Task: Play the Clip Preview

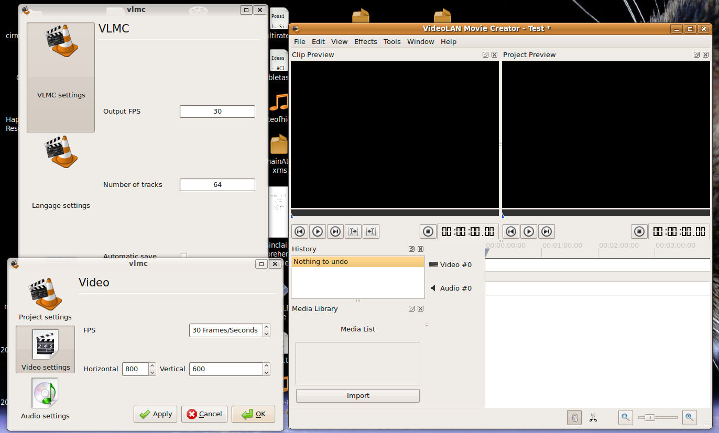Action: coord(318,231)
